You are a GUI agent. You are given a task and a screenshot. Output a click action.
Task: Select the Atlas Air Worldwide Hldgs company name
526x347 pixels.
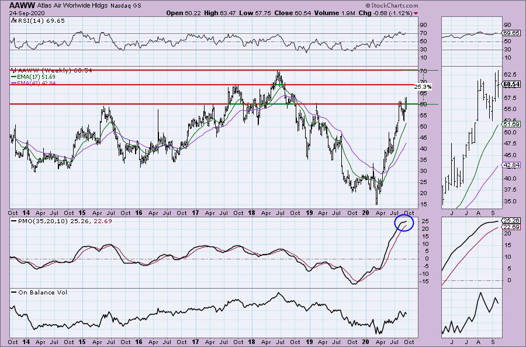tap(71, 6)
